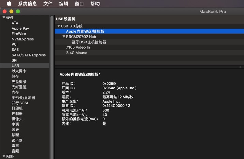Select FireWire in the sidebar
The image size is (244, 159).
pos(19,34)
